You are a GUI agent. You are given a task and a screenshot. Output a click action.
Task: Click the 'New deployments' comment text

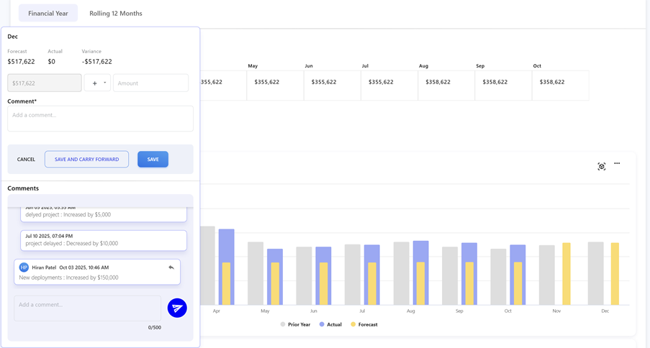(69, 278)
